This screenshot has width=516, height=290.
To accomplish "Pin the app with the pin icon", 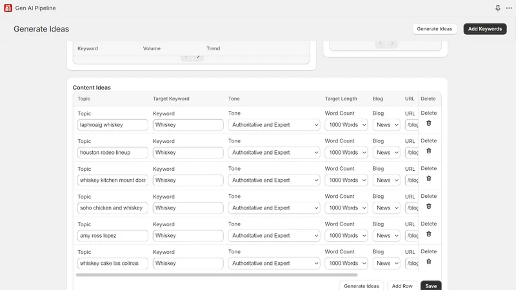I will click(497, 8).
